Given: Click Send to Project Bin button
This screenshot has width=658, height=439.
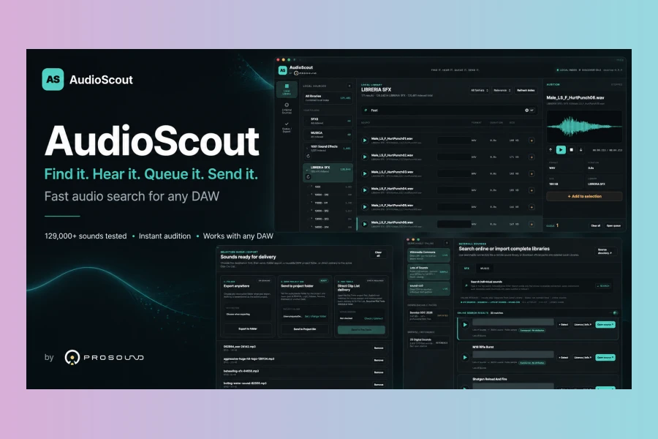Looking at the screenshot, I should [x=305, y=329].
